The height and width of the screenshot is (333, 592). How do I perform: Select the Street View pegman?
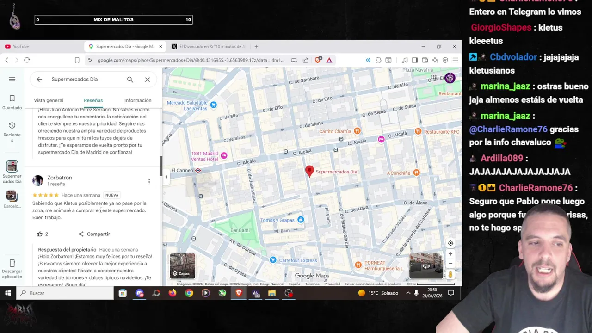pyautogui.click(x=450, y=275)
